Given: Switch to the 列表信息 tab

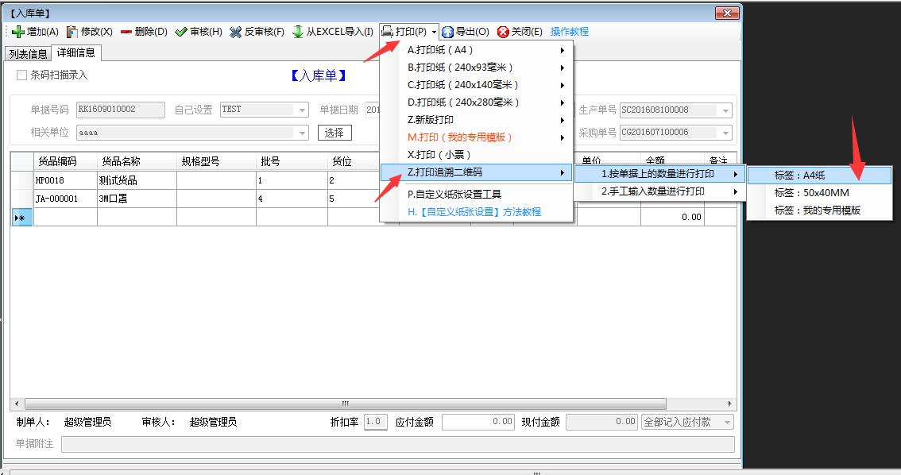Looking at the screenshot, I should 28,54.
